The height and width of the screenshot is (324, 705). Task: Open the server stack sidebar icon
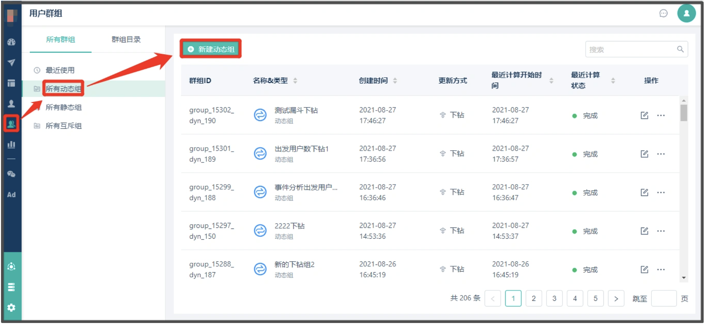click(11, 287)
